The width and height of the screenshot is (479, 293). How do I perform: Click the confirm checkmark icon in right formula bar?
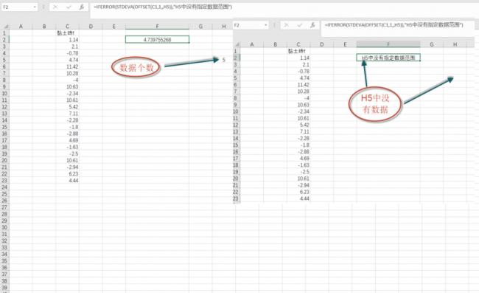click(299, 25)
